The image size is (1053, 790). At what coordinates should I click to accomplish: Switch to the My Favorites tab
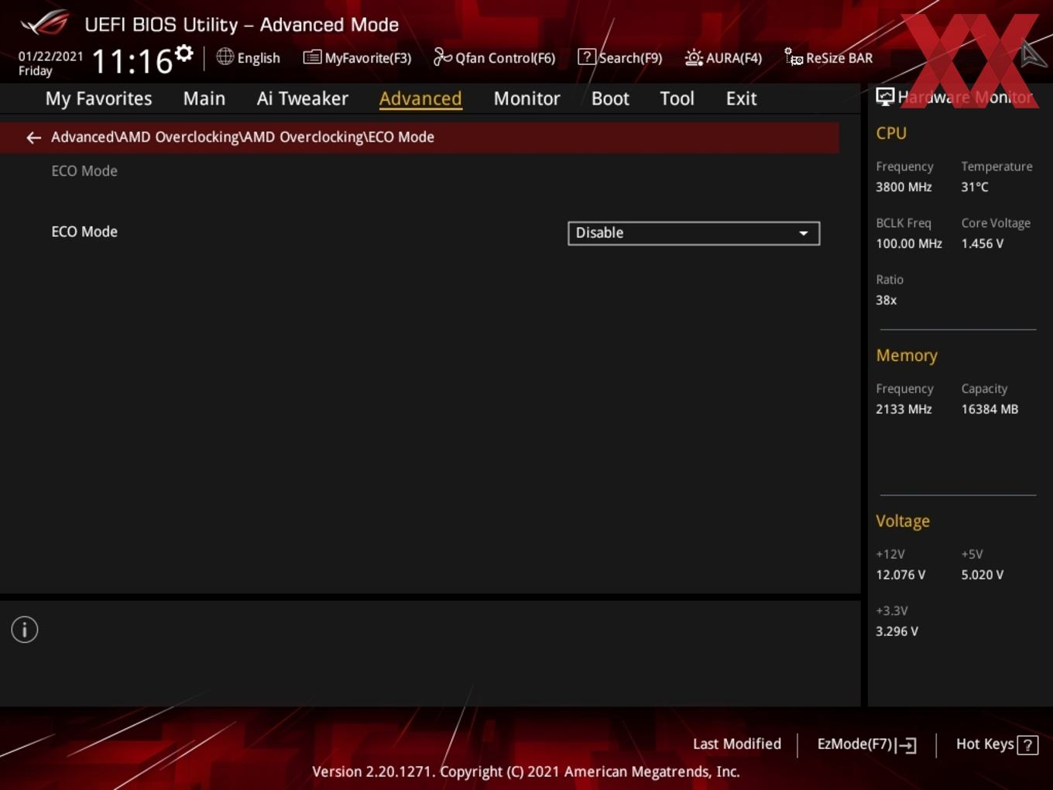[98, 99]
